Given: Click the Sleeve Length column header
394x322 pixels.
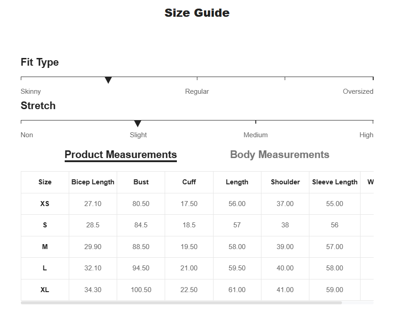Looking at the screenshot, I should (335, 182).
